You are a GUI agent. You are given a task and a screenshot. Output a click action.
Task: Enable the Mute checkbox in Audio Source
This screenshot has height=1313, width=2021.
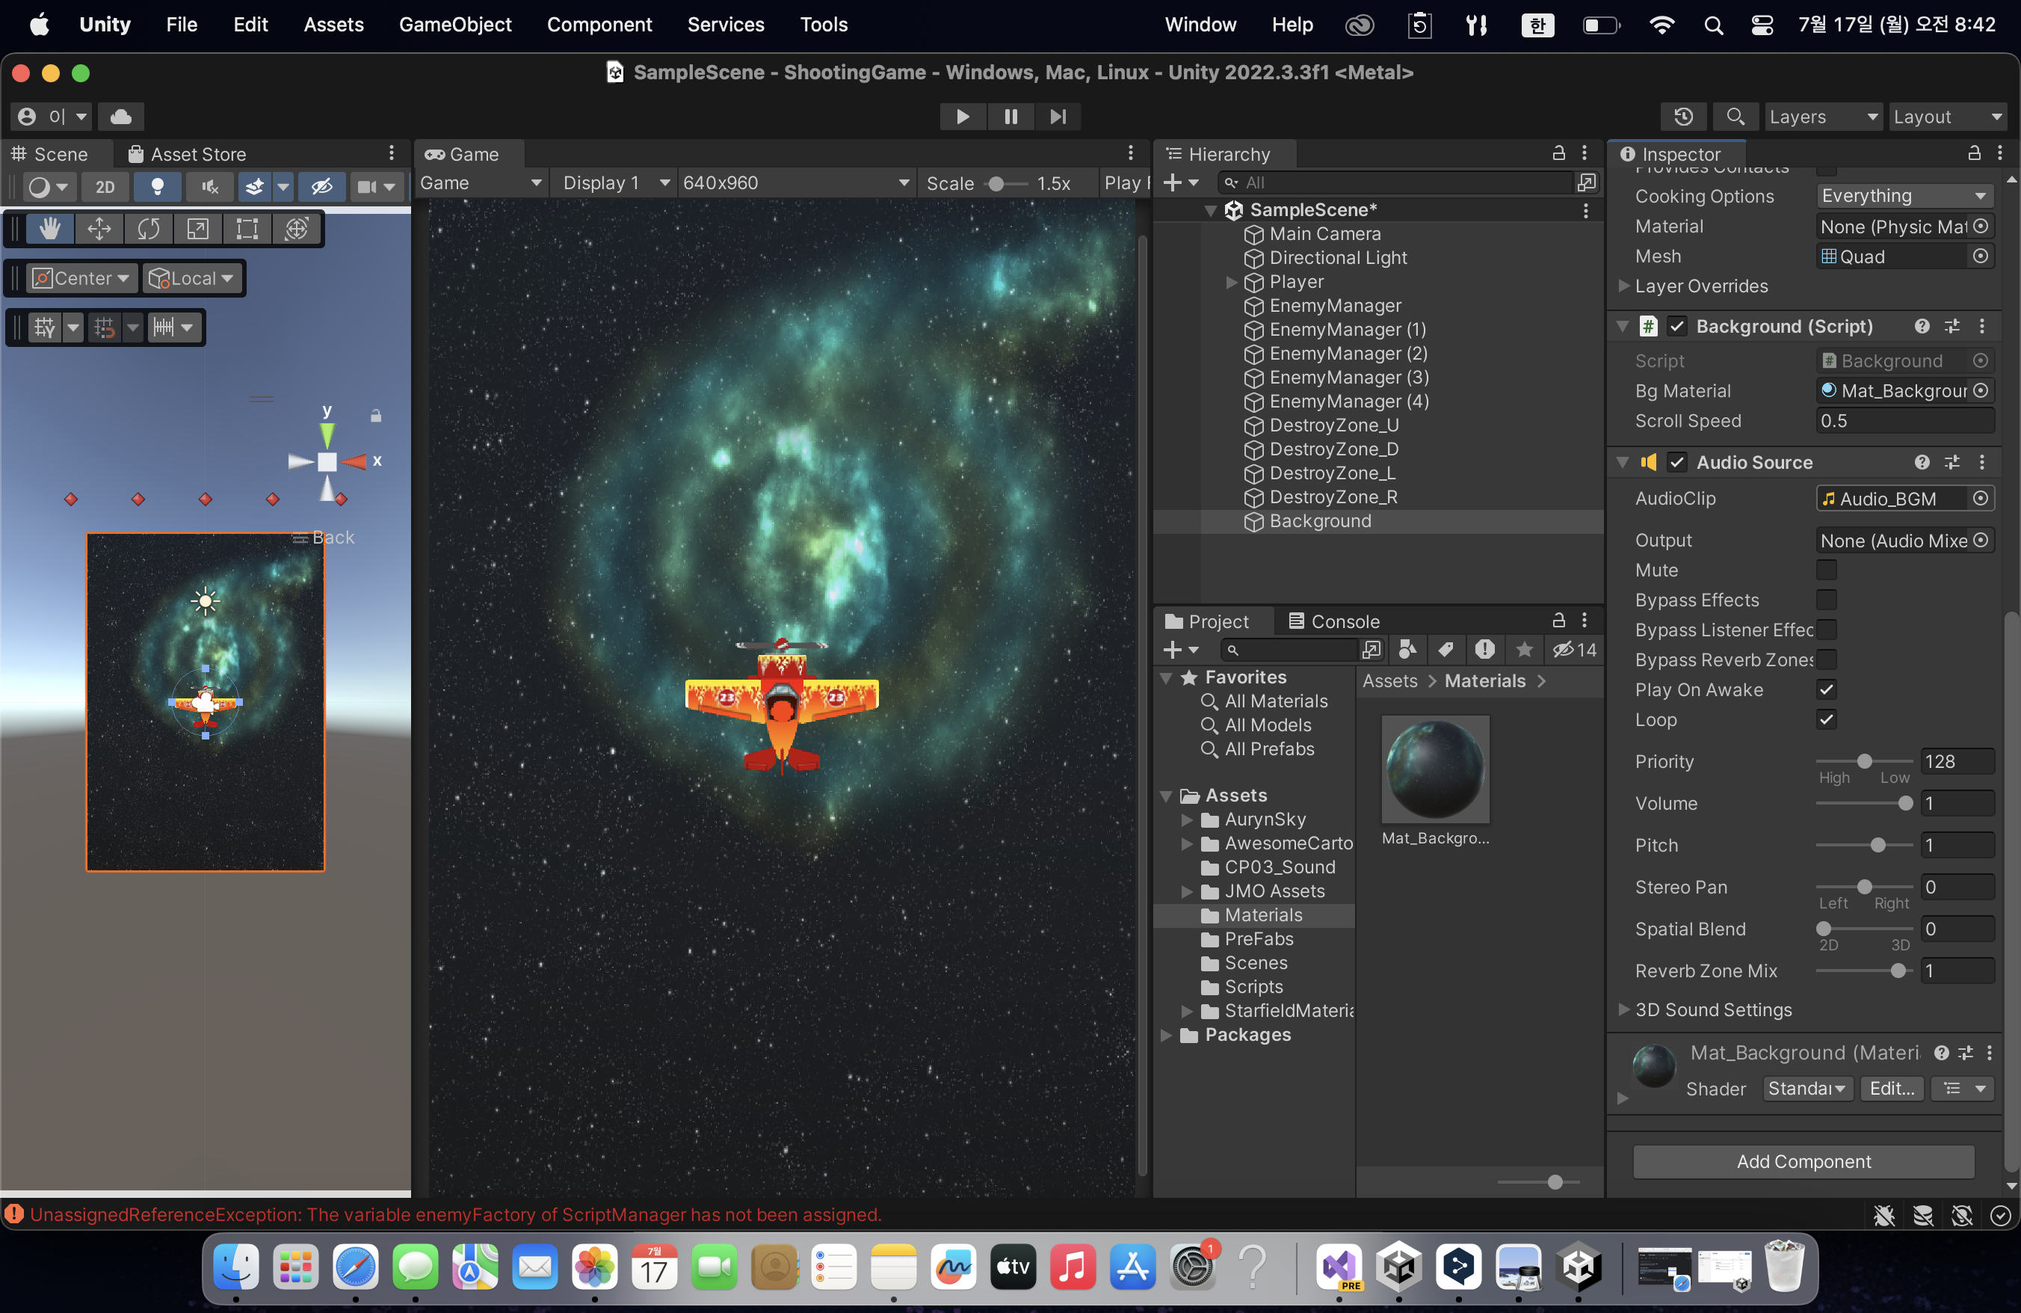[1826, 570]
